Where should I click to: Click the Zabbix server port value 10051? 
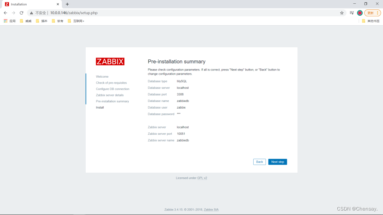pos(181,134)
